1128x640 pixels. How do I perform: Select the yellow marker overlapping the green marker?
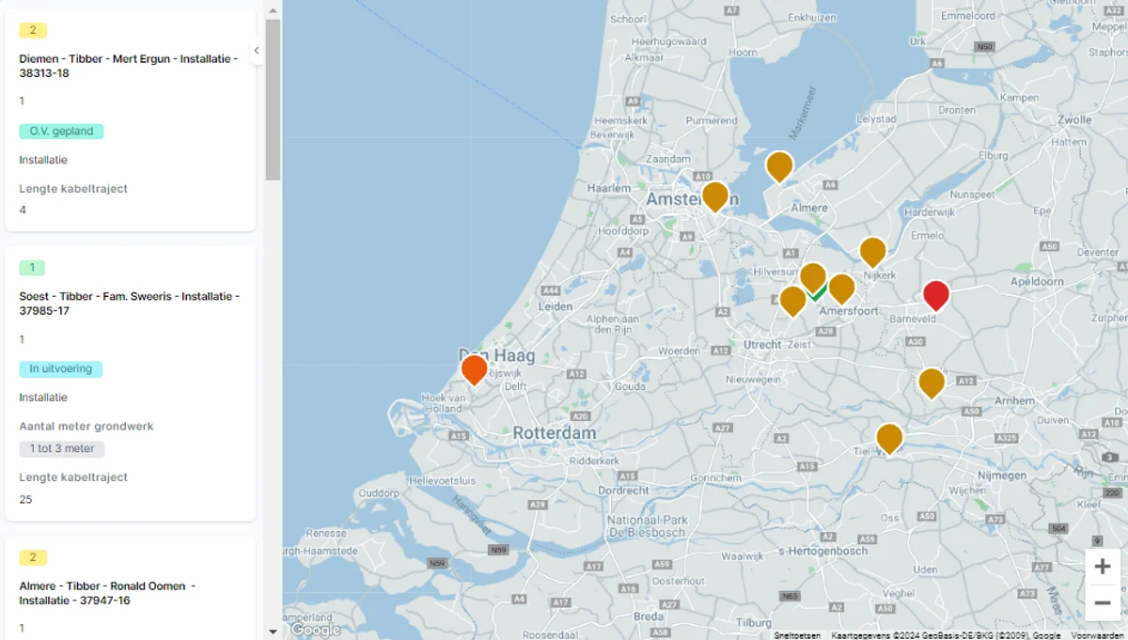(x=813, y=277)
